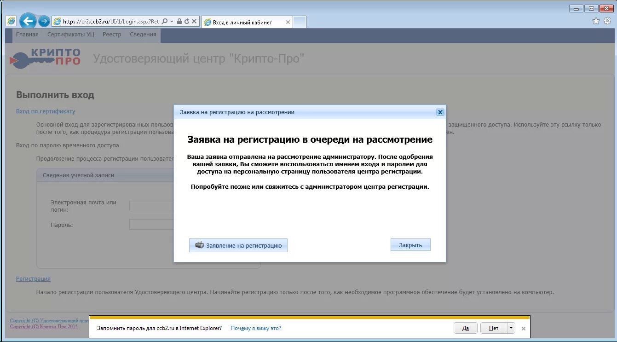
Task: Click the 'Электронная почта или логин' input field
Action: [x=151, y=206]
